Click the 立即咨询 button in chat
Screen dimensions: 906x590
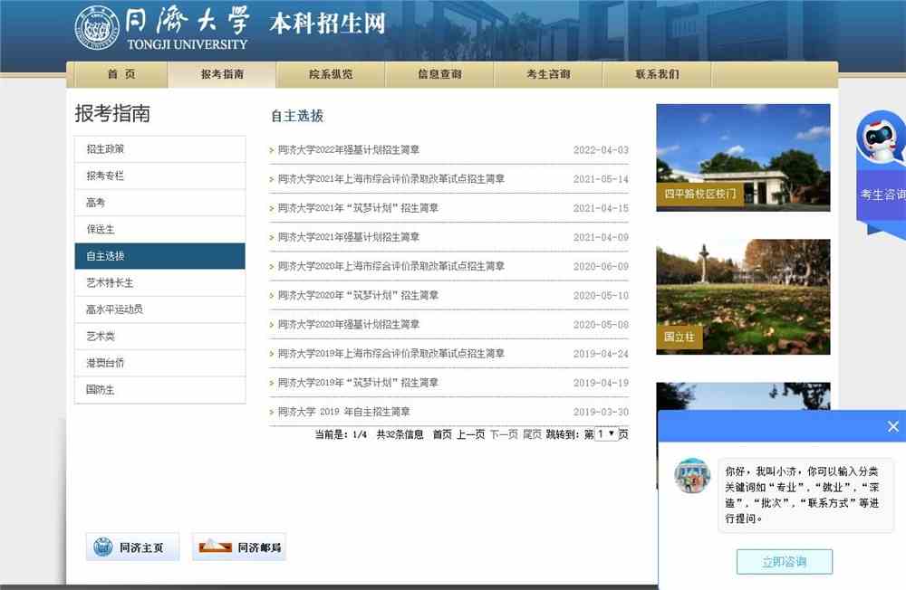click(x=784, y=562)
